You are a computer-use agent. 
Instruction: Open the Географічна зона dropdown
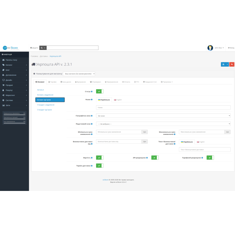[x=163, y=116]
